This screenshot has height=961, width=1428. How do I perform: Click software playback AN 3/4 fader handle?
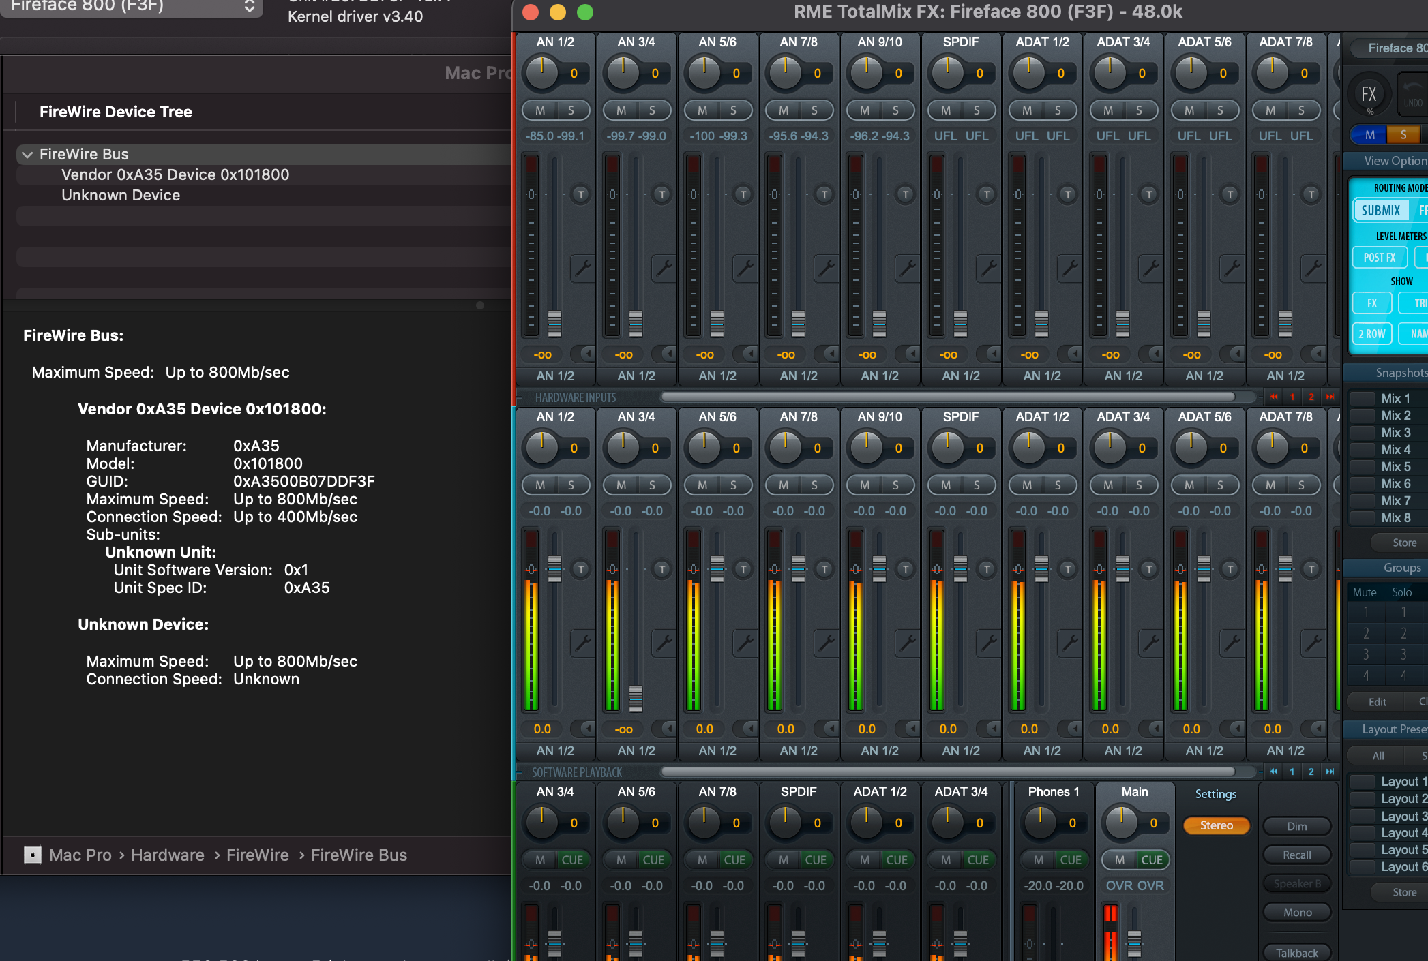tap(636, 698)
